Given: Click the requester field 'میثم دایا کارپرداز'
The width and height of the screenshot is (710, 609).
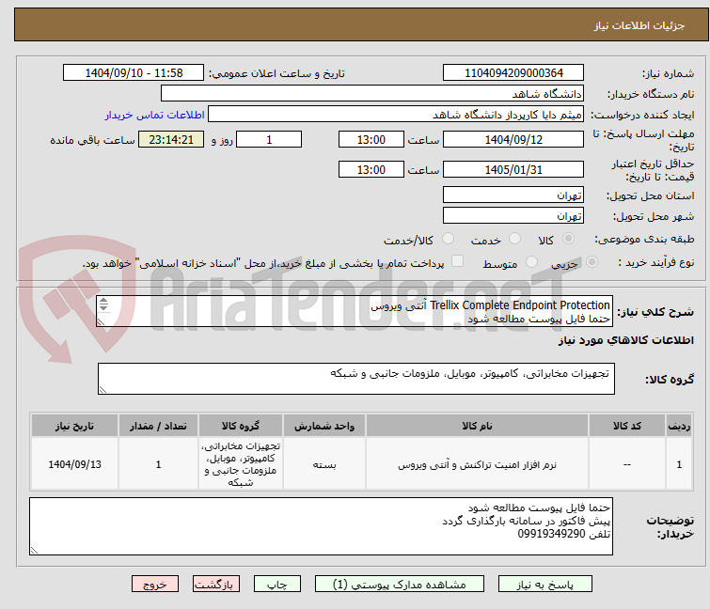Looking at the screenshot, I should point(396,115).
